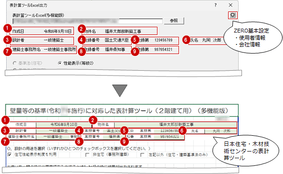Image resolution: width=283 pixels, height=174 pixels.
Task: Check the 非住宅(事務所建築) checkbox
Action: click(87, 155)
